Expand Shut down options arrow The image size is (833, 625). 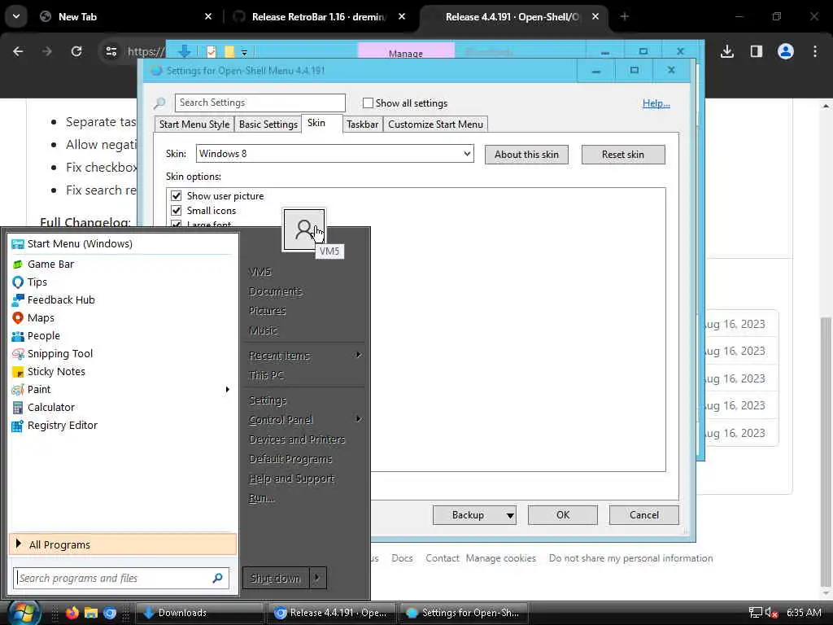pyautogui.click(x=317, y=578)
